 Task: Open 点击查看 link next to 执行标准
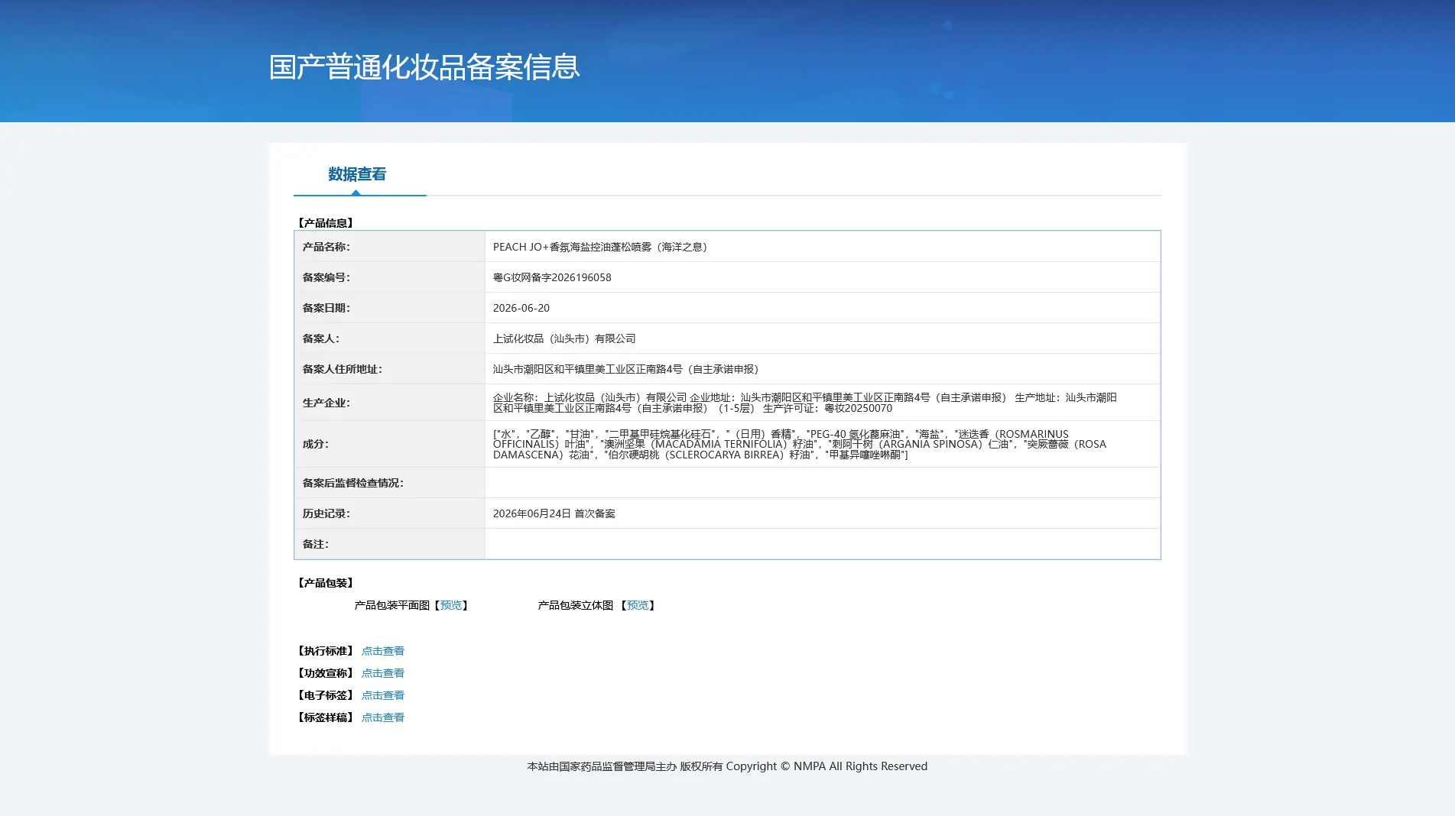382,651
